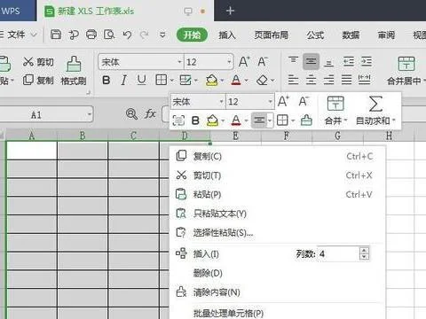Switch to 审阅 tab
Screen dimensions: 426x319
[x=386, y=35]
